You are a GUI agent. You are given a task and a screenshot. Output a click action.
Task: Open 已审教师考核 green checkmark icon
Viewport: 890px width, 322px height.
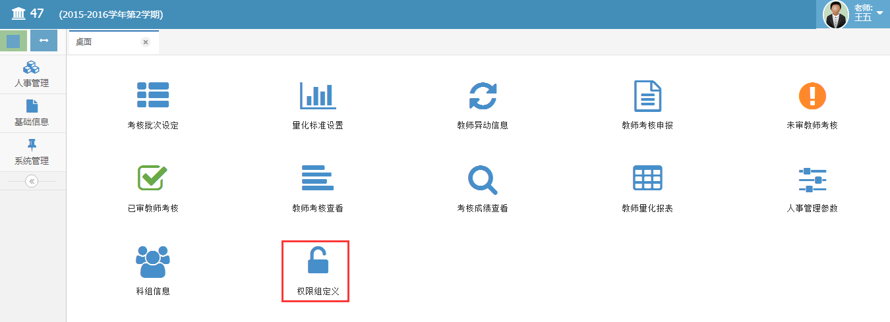click(152, 177)
